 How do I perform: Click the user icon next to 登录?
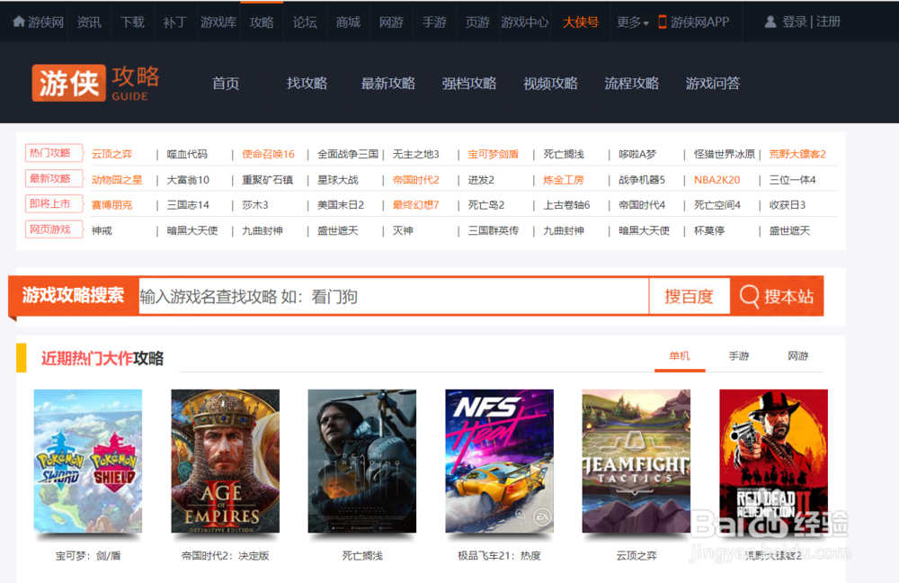click(x=770, y=22)
